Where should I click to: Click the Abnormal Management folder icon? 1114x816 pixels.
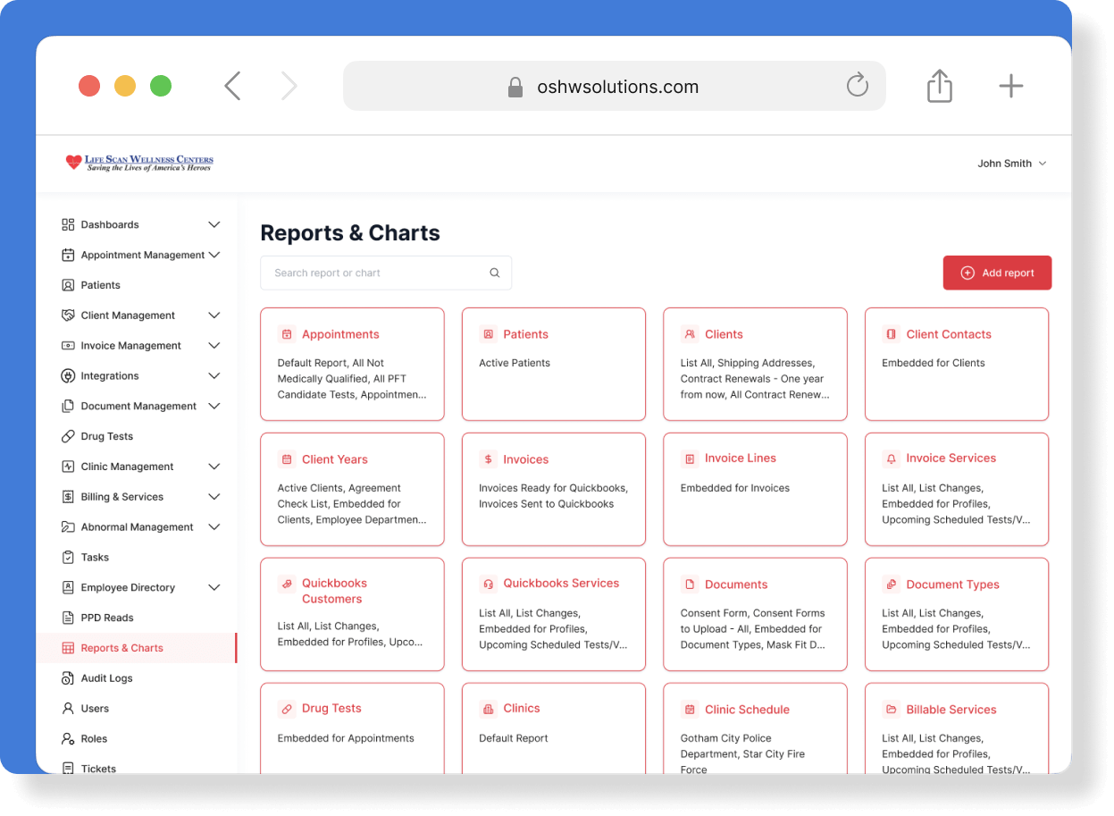tap(68, 527)
